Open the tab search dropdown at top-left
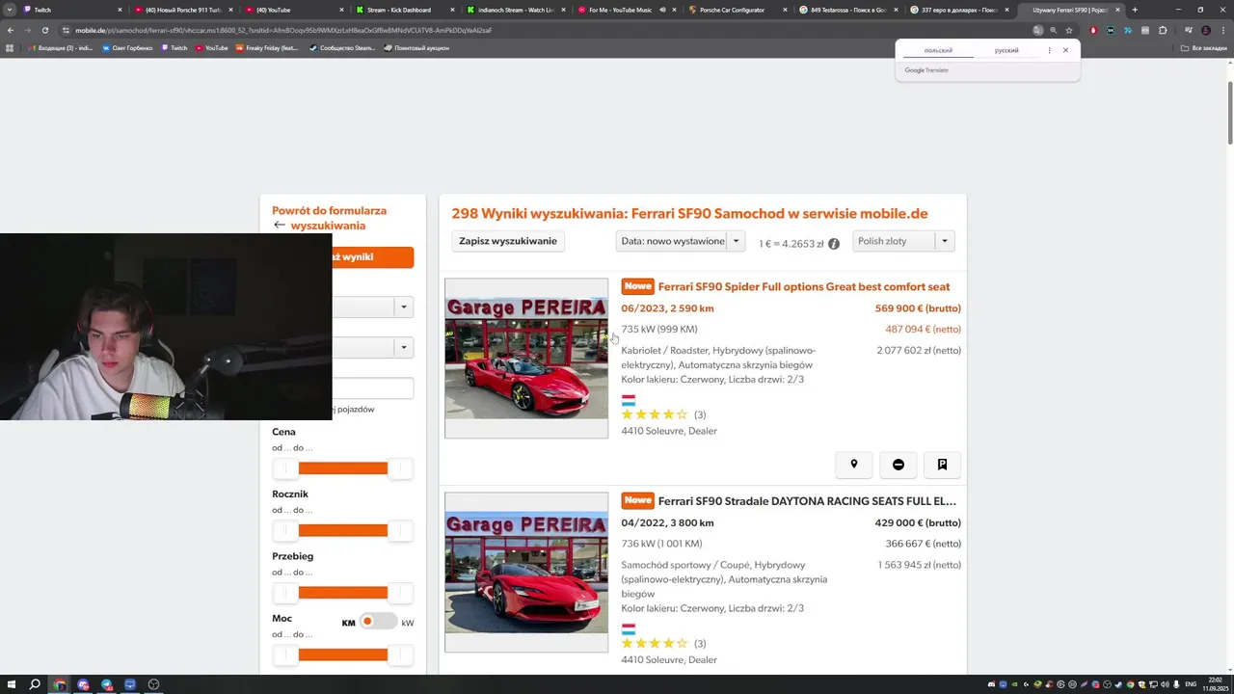The height and width of the screenshot is (694, 1234). (10, 10)
